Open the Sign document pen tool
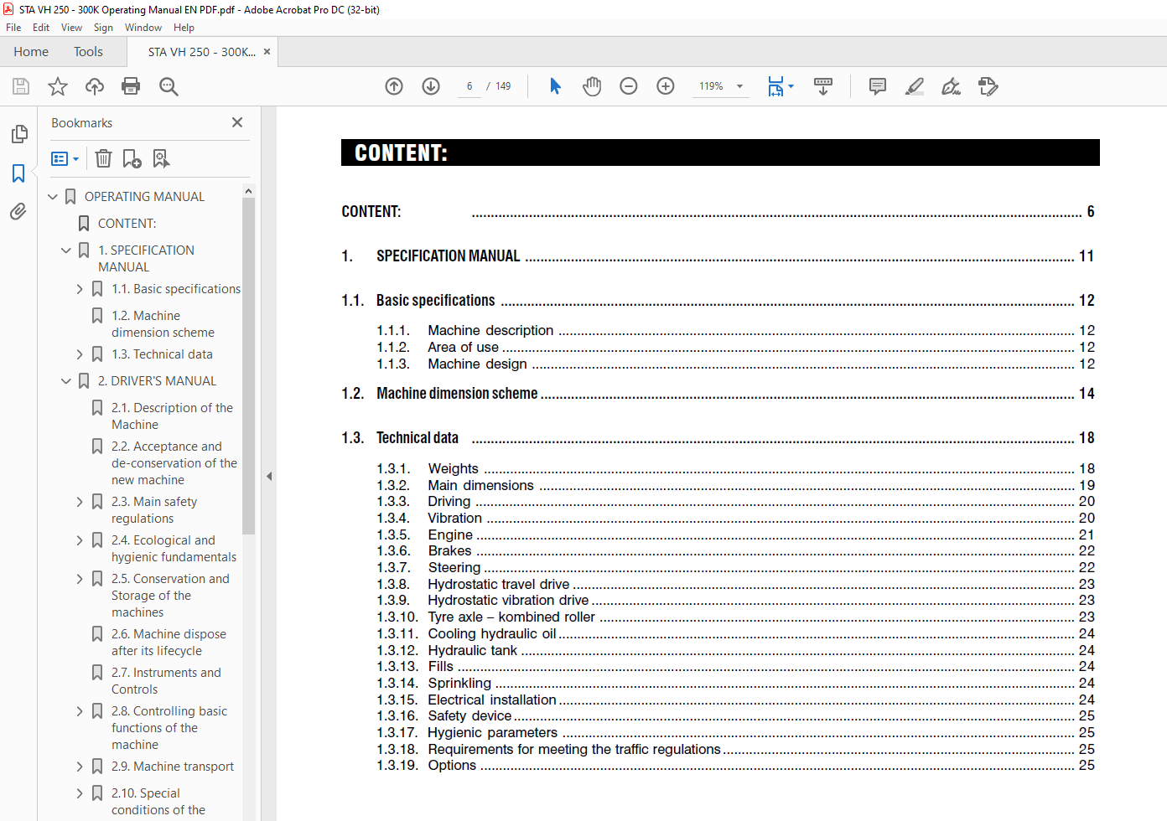The height and width of the screenshot is (821, 1167). (x=952, y=86)
